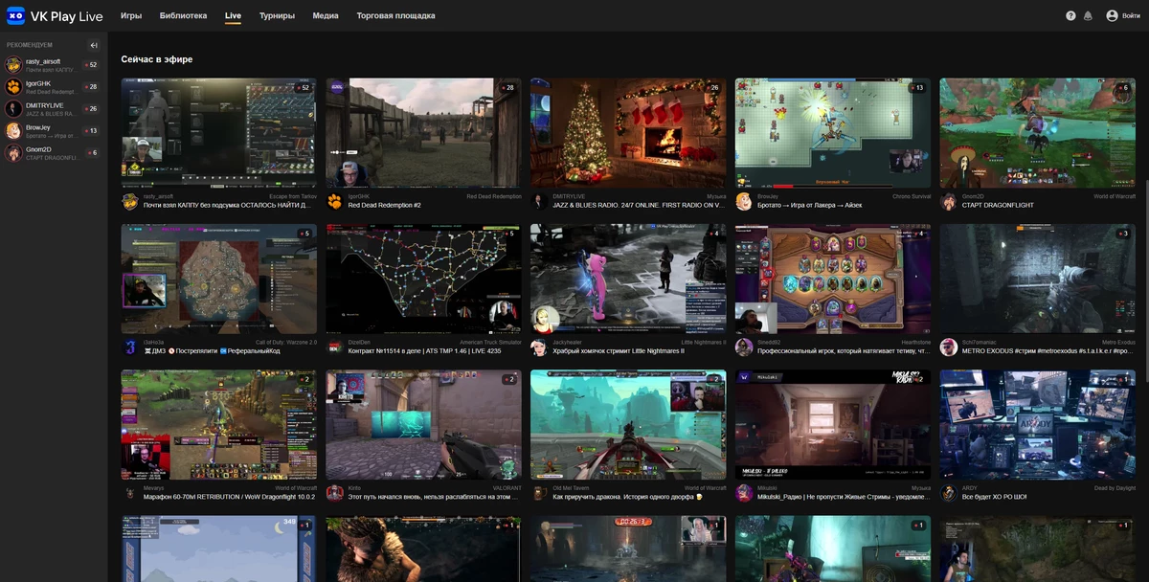Open the VALORANT stream thumbnail by Kirito
The image size is (1149, 582).
[423, 425]
